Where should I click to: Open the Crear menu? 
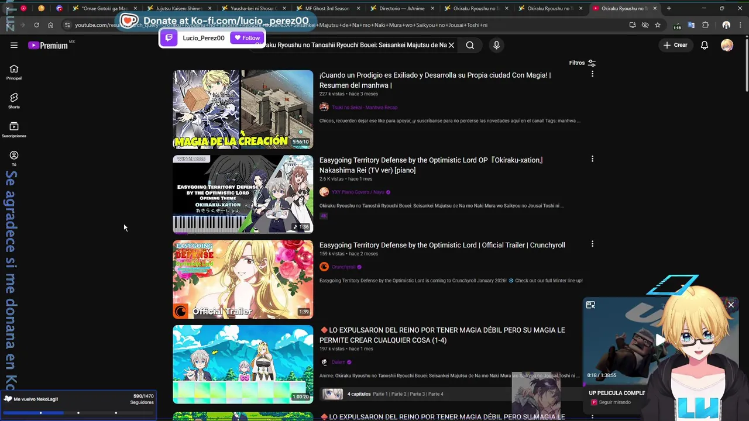tap(675, 45)
